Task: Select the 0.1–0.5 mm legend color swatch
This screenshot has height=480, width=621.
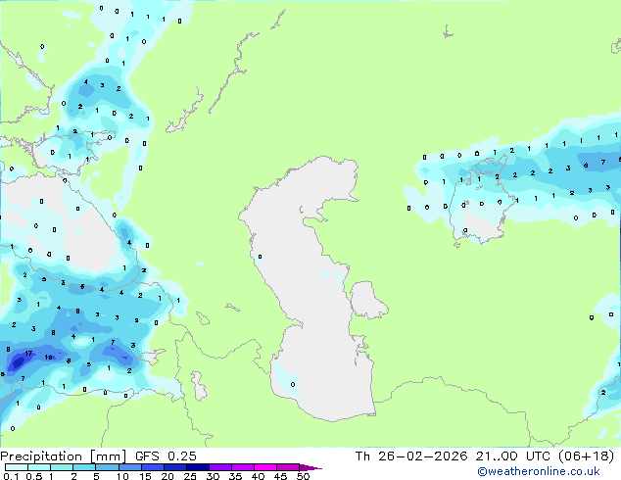Action: pyautogui.click(x=17, y=467)
